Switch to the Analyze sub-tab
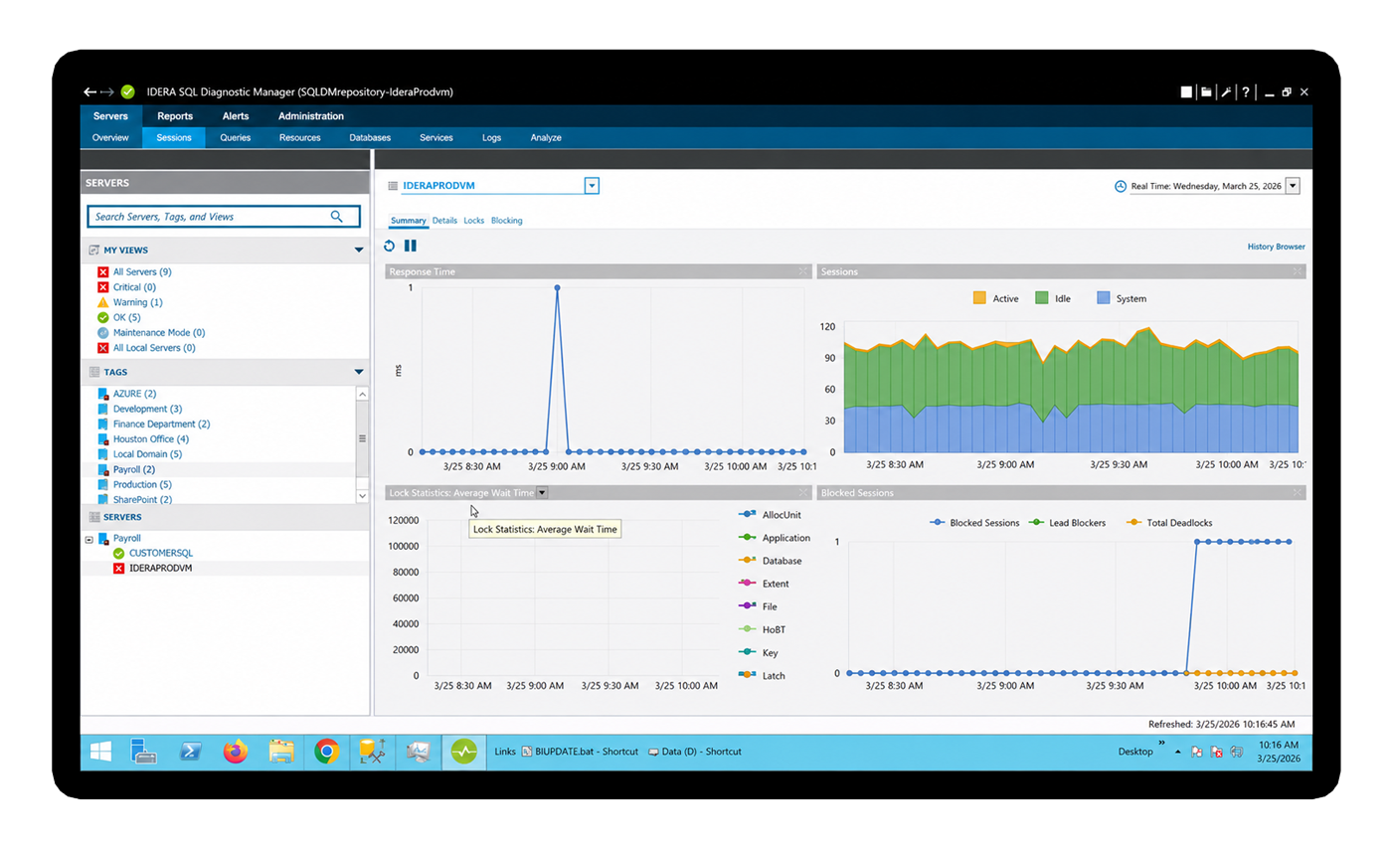The height and width of the screenshot is (848, 1392). [x=546, y=138]
